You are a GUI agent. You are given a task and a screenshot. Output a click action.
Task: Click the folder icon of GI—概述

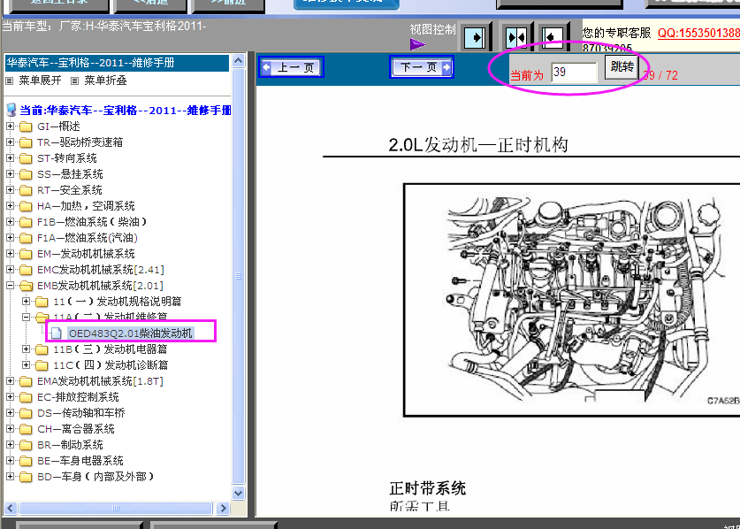tap(26, 126)
